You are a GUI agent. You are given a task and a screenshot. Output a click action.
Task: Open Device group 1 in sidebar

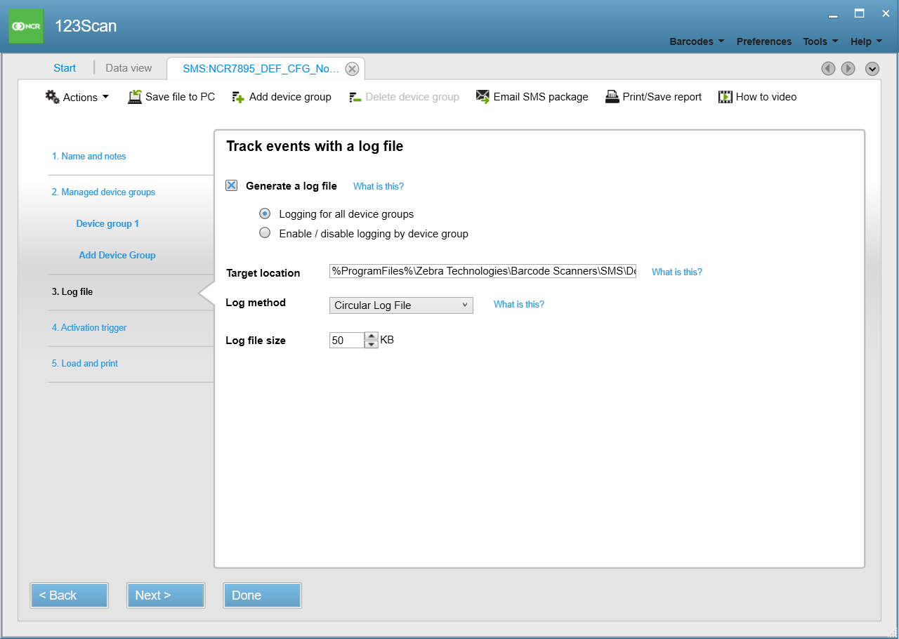(107, 223)
